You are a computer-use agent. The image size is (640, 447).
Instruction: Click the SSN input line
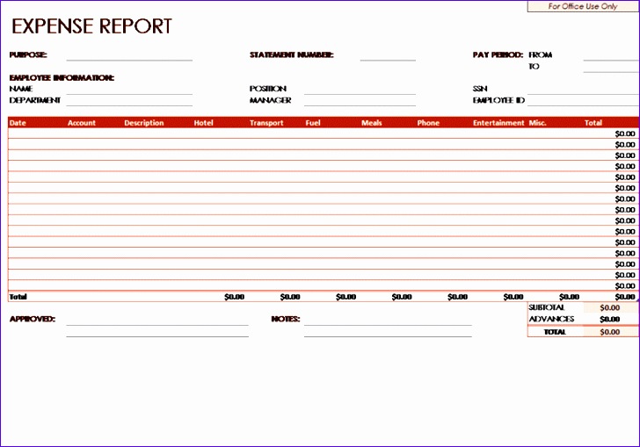[x=583, y=89]
